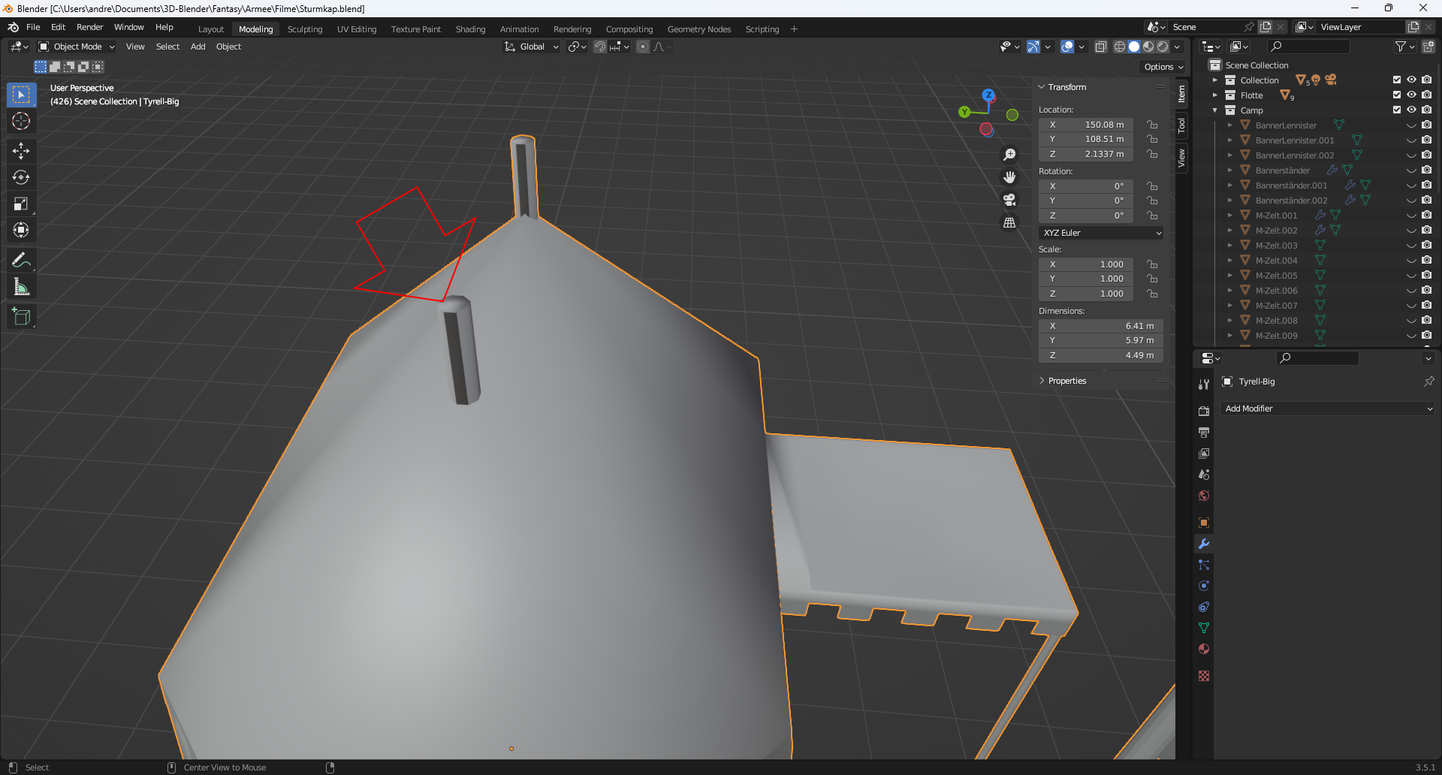
Task: Click the Options button in viewport header
Action: point(1163,67)
